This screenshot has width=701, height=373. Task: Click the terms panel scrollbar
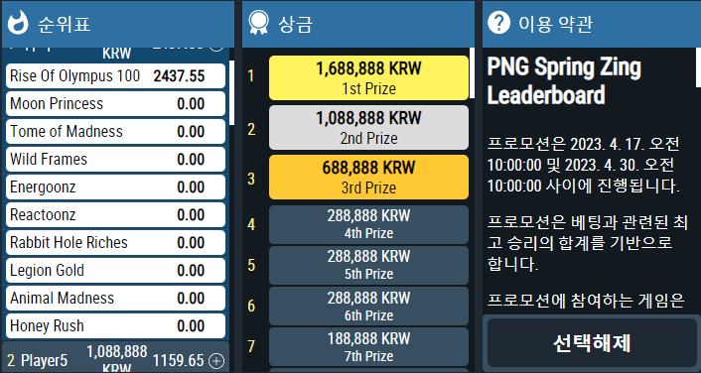click(698, 67)
